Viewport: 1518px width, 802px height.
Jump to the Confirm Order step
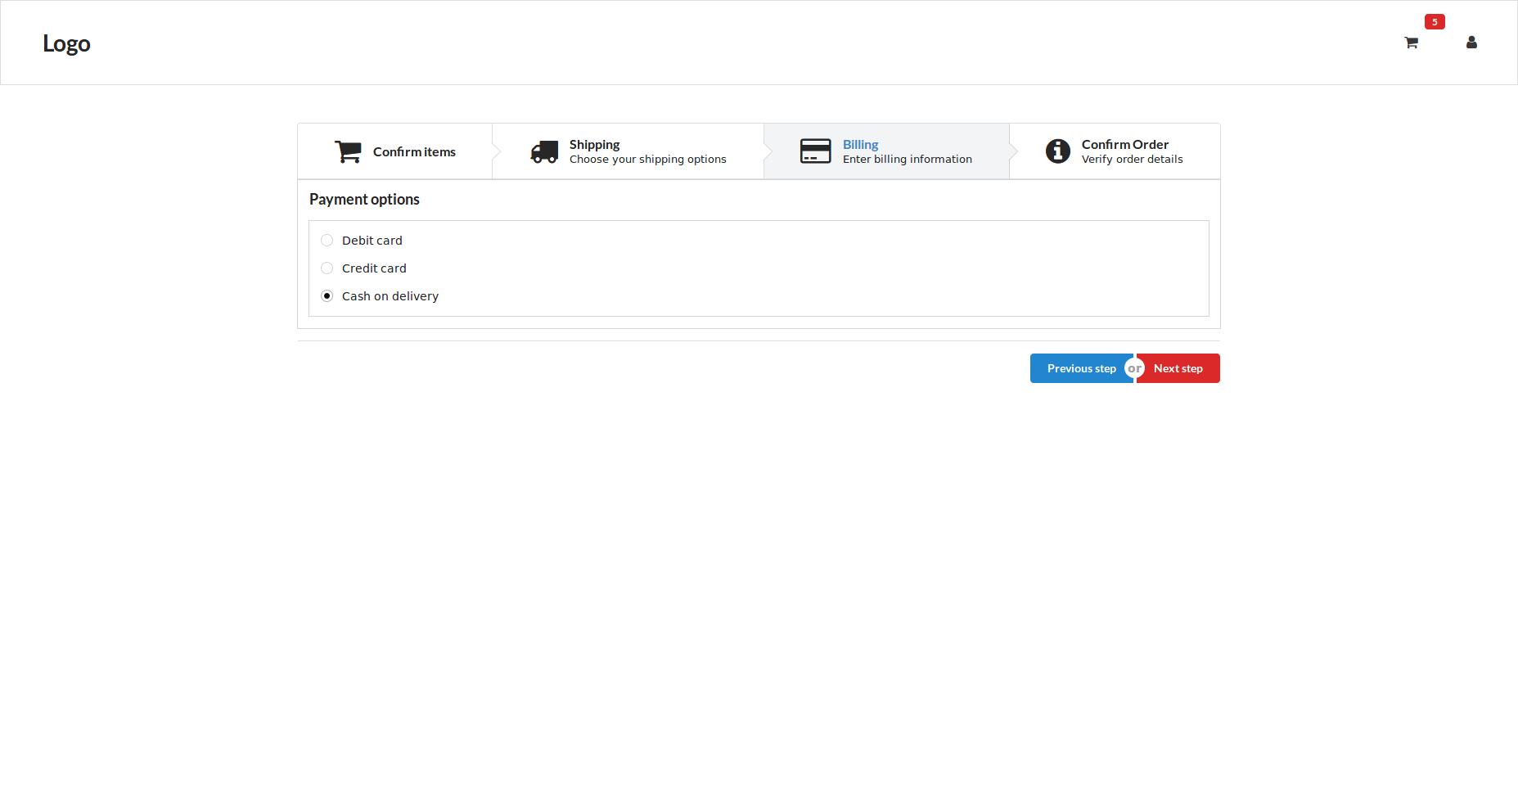(x=1115, y=151)
